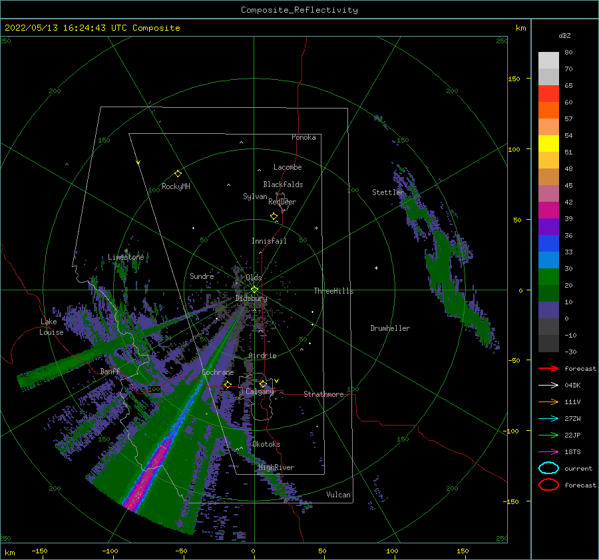
Task: Click the km unit label at top right
Action: tap(520, 28)
